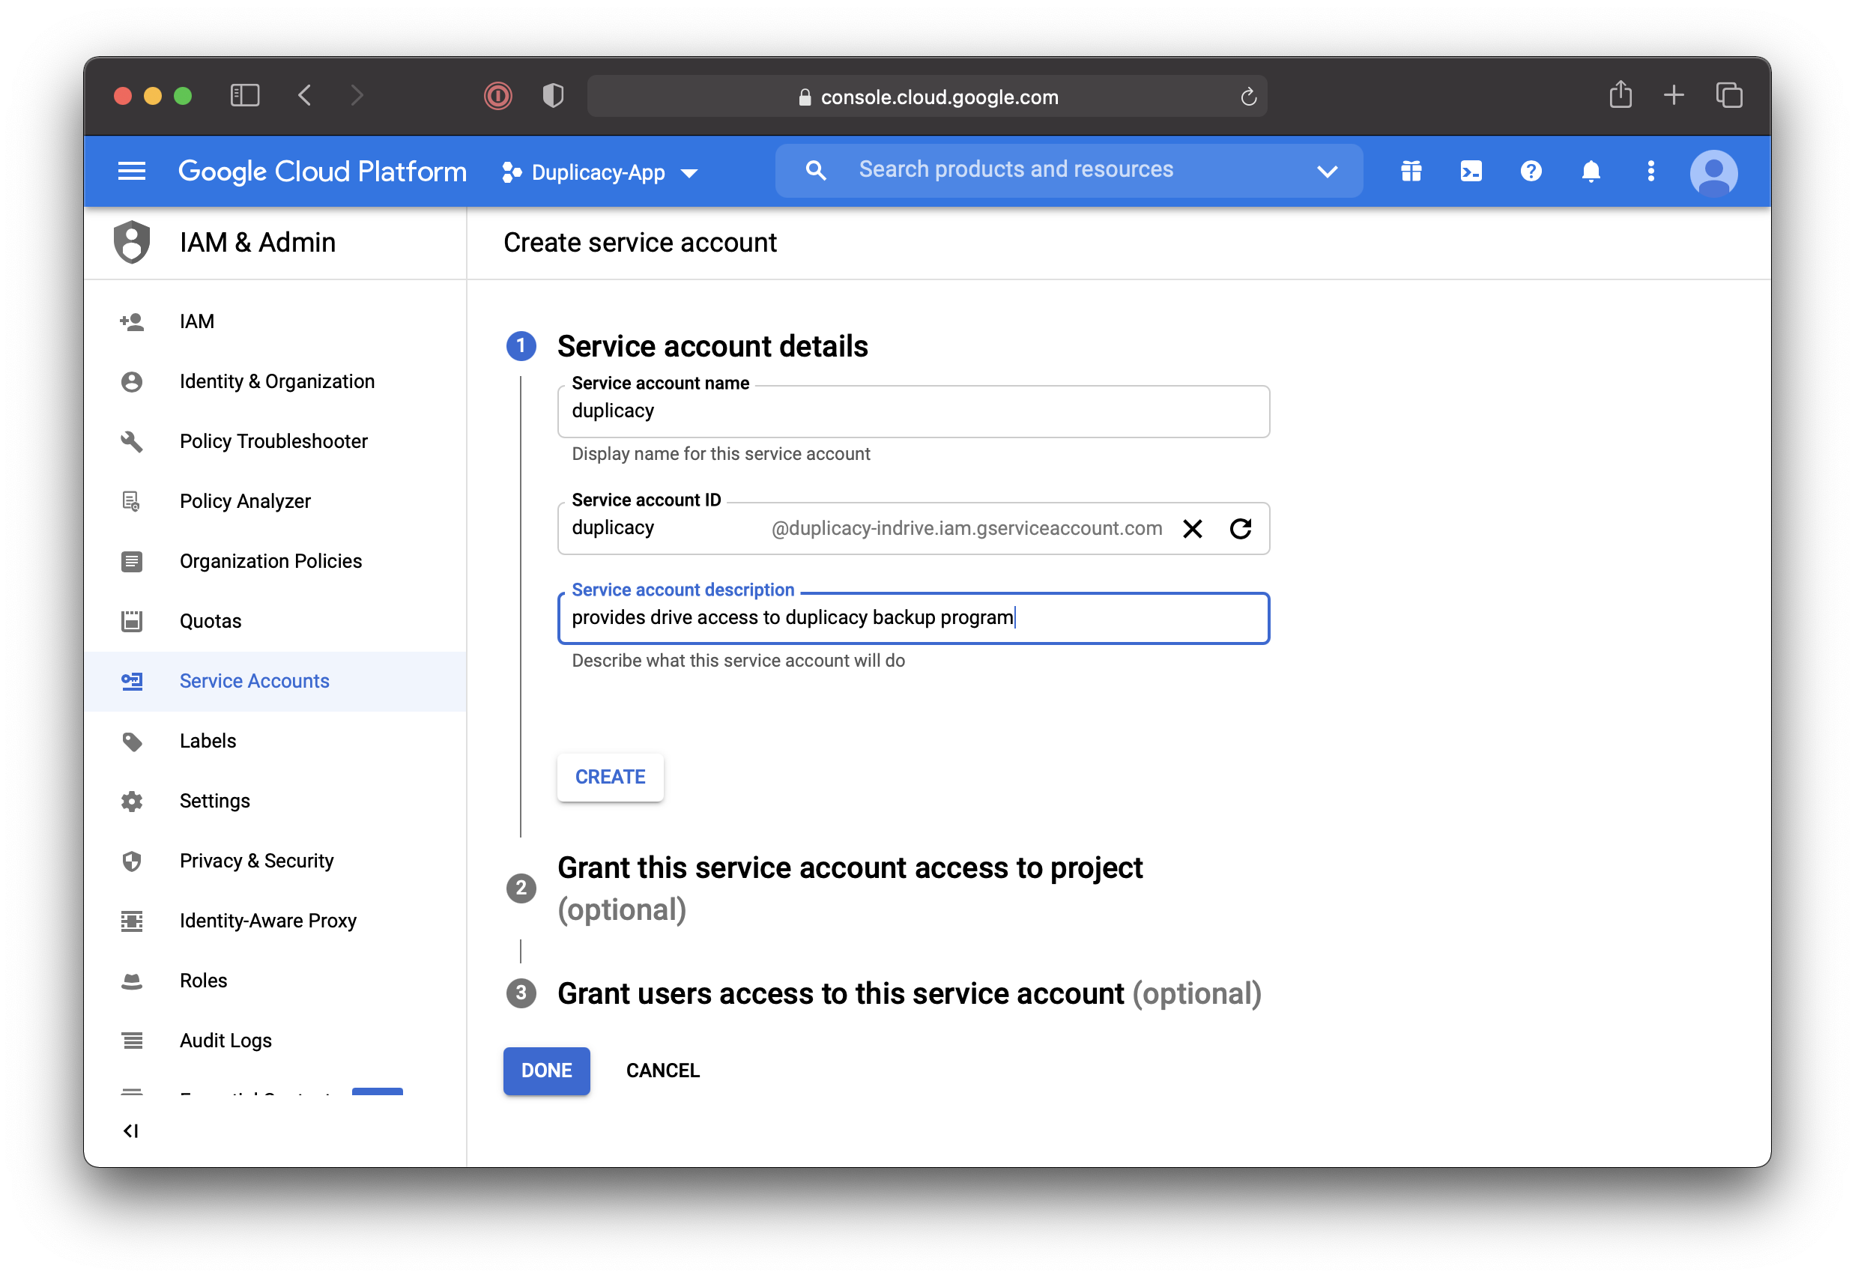Open notifications bell icon
The image size is (1855, 1278).
(1591, 171)
